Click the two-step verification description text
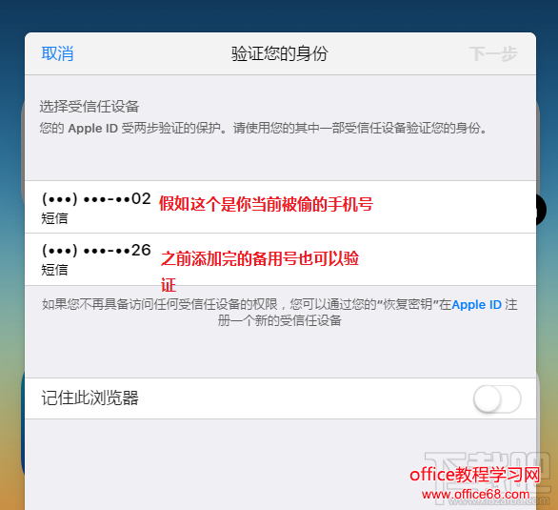 tap(264, 128)
